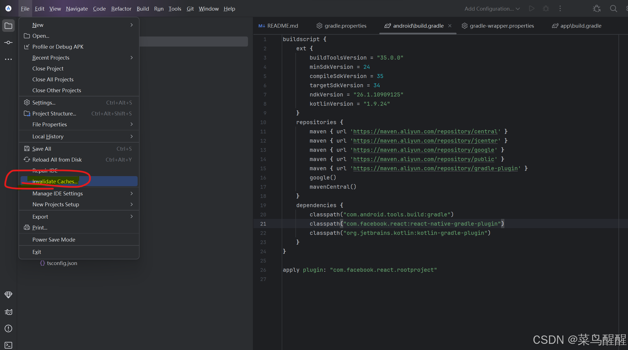Click line number 21 in gutter
Image resolution: width=628 pixels, height=350 pixels.
(263, 224)
